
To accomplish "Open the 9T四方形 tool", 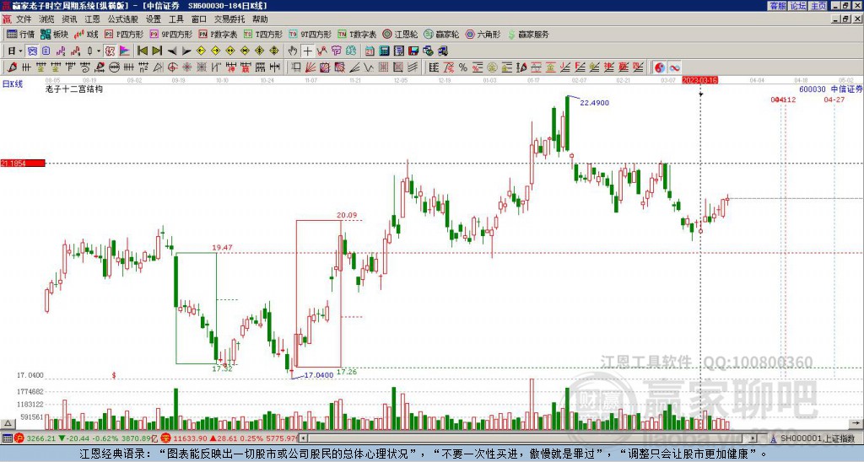I will tap(310, 34).
